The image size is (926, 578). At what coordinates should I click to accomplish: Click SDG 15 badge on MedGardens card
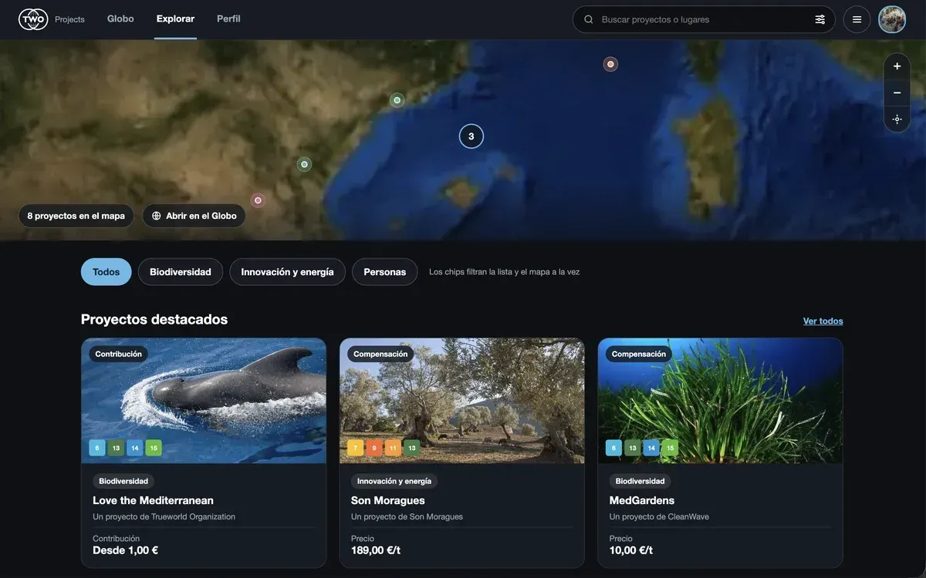click(x=671, y=448)
